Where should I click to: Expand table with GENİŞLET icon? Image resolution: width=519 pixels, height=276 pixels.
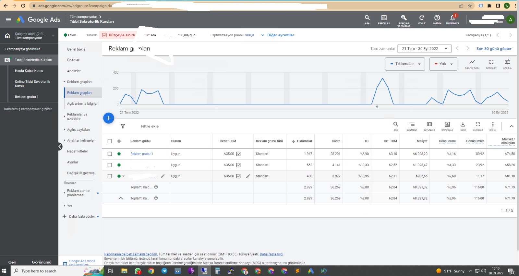(x=478, y=126)
